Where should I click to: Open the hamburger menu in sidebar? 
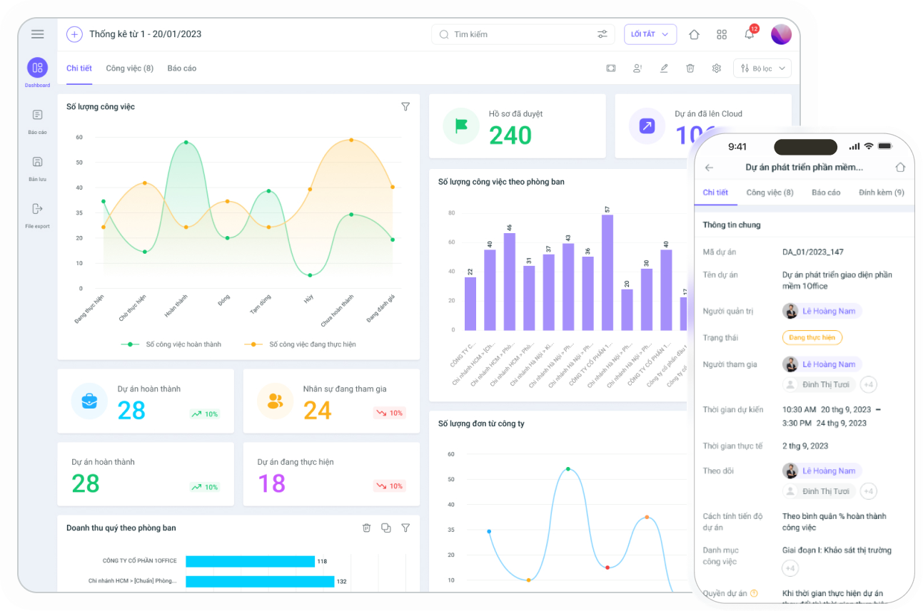tap(38, 34)
